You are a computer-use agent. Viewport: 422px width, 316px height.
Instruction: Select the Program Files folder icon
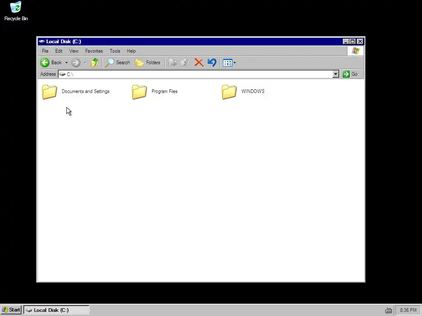(139, 92)
